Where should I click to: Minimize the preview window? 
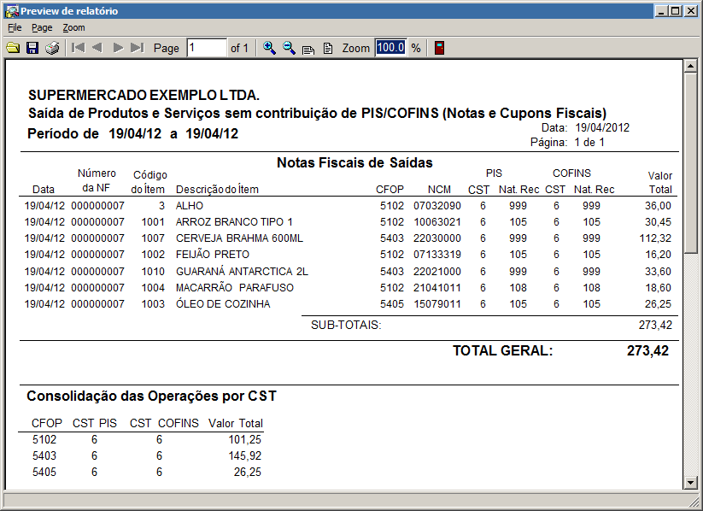pos(661,11)
